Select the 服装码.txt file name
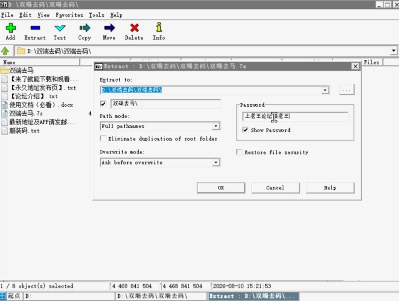This screenshot has width=399, height=301. pos(24,131)
